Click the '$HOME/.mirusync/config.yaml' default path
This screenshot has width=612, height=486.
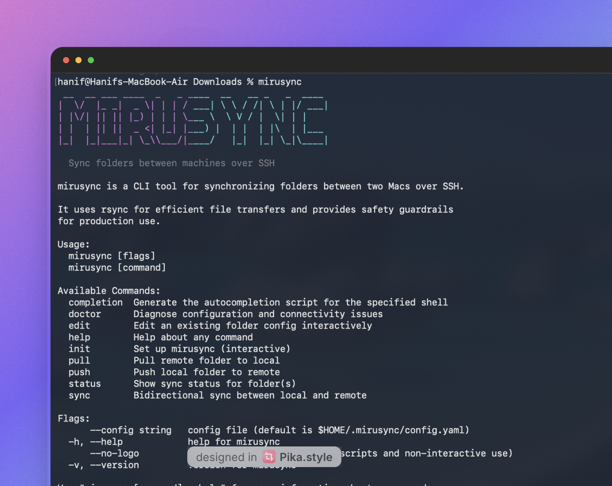tap(391, 430)
